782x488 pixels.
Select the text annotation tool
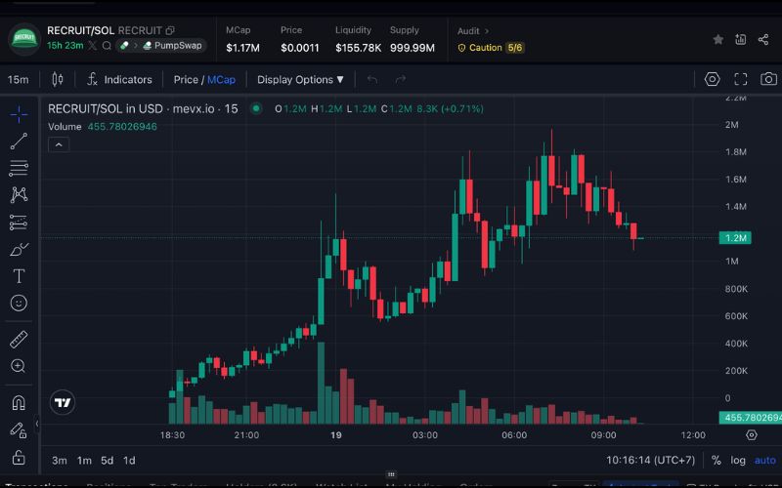point(19,276)
